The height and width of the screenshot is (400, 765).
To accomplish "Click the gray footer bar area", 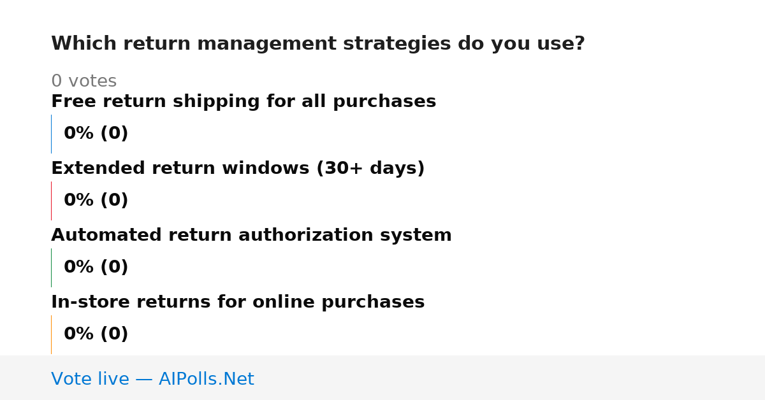I will point(382,378).
